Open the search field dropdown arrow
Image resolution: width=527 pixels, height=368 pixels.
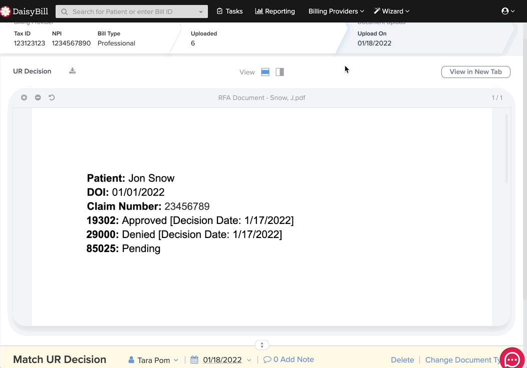pyautogui.click(x=201, y=12)
